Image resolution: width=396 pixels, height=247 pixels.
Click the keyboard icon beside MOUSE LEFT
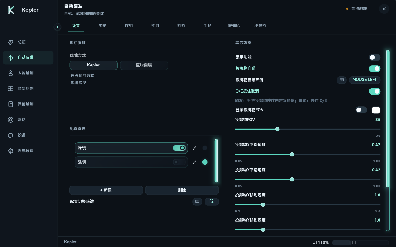coord(342,80)
